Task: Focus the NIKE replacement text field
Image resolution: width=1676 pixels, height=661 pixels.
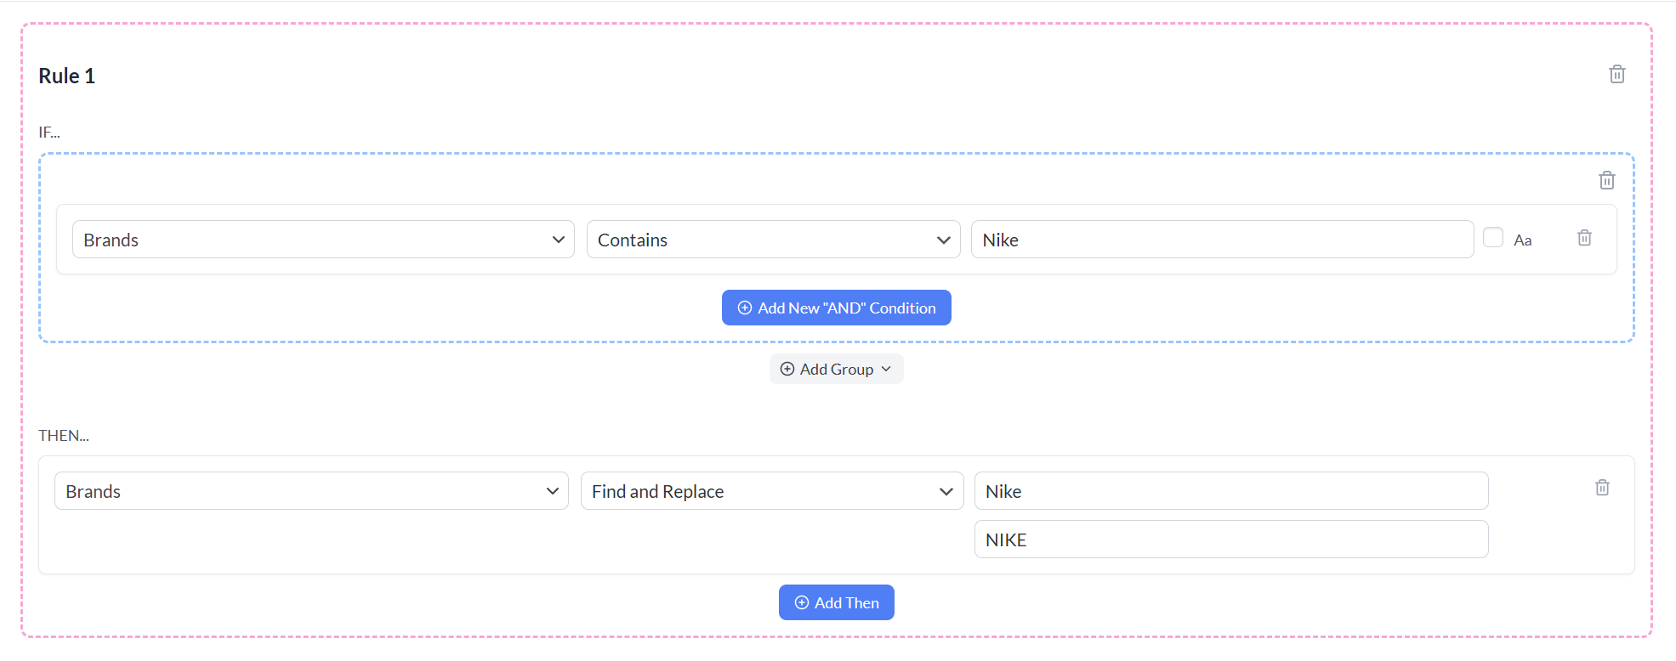Action: 1231,540
